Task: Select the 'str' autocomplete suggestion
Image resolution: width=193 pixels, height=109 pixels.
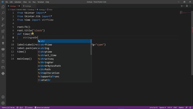Action: (64, 41)
